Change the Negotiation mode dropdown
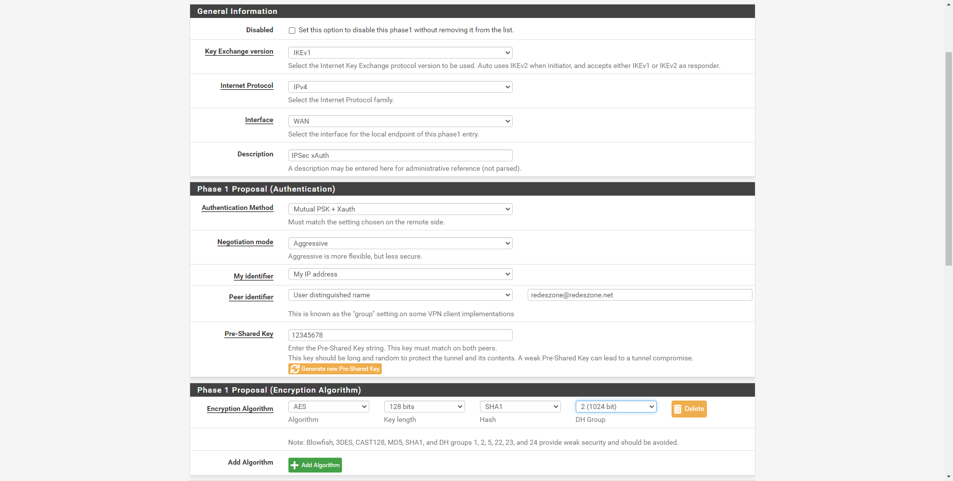The height and width of the screenshot is (481, 953). 400,243
